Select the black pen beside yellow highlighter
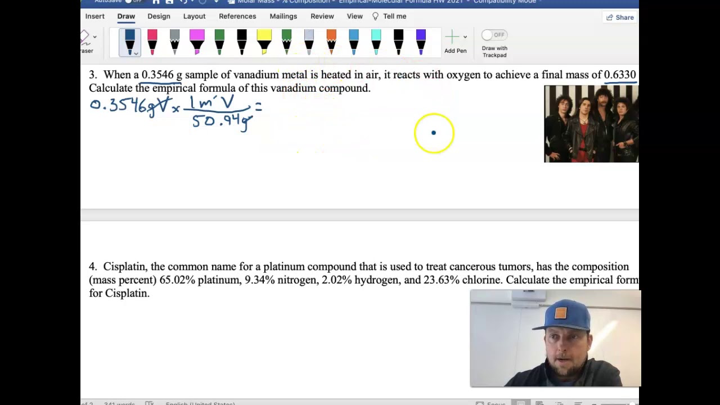This screenshot has width=720, height=405. tap(242, 42)
